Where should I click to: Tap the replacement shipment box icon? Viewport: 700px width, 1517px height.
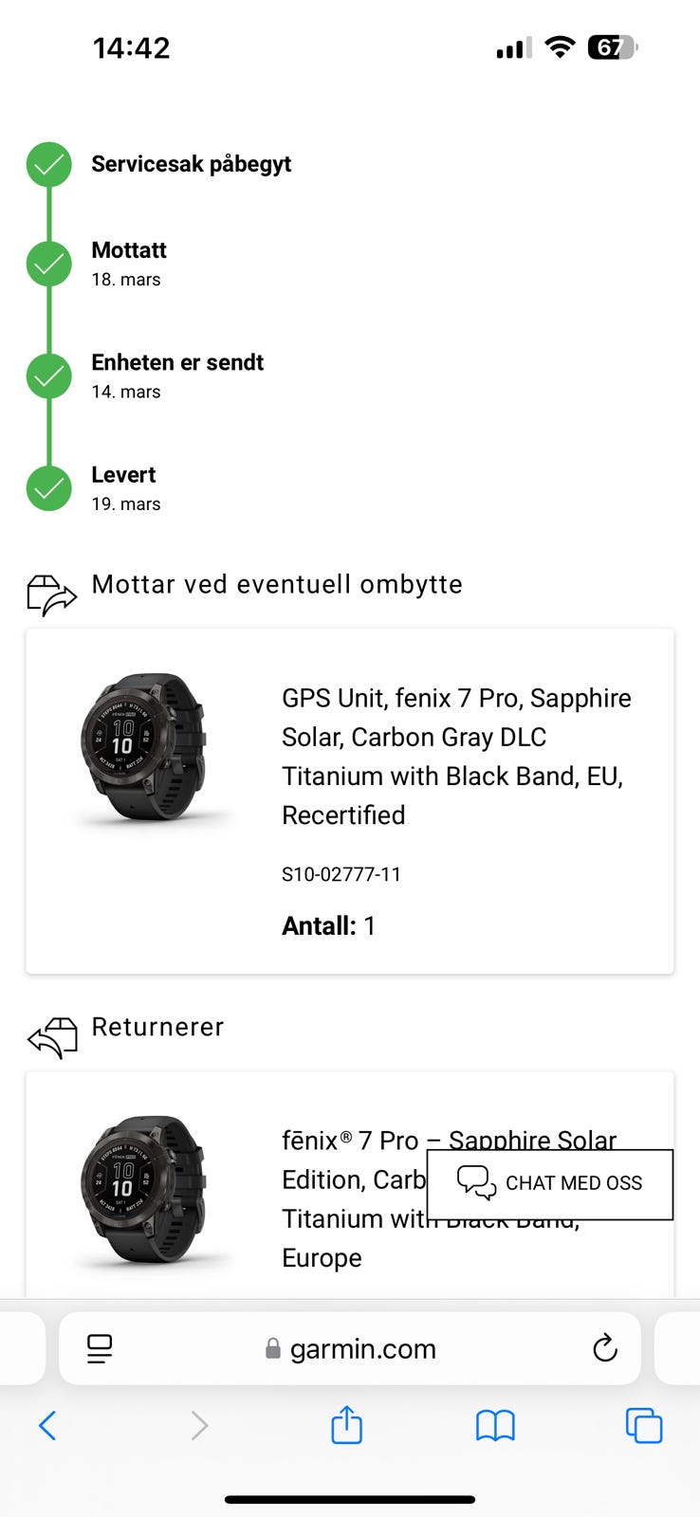tap(51, 594)
